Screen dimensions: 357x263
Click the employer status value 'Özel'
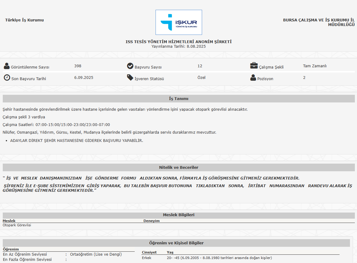(201, 77)
